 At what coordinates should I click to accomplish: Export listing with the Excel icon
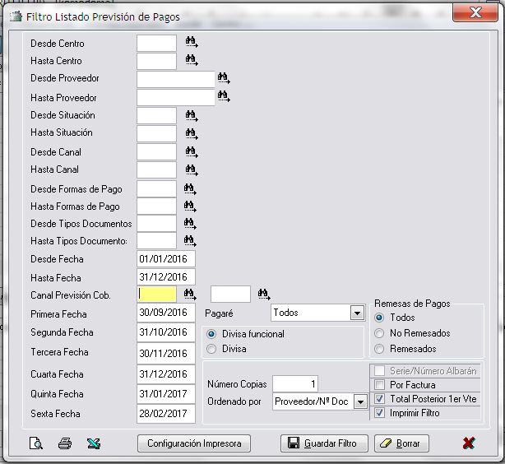[x=94, y=443]
